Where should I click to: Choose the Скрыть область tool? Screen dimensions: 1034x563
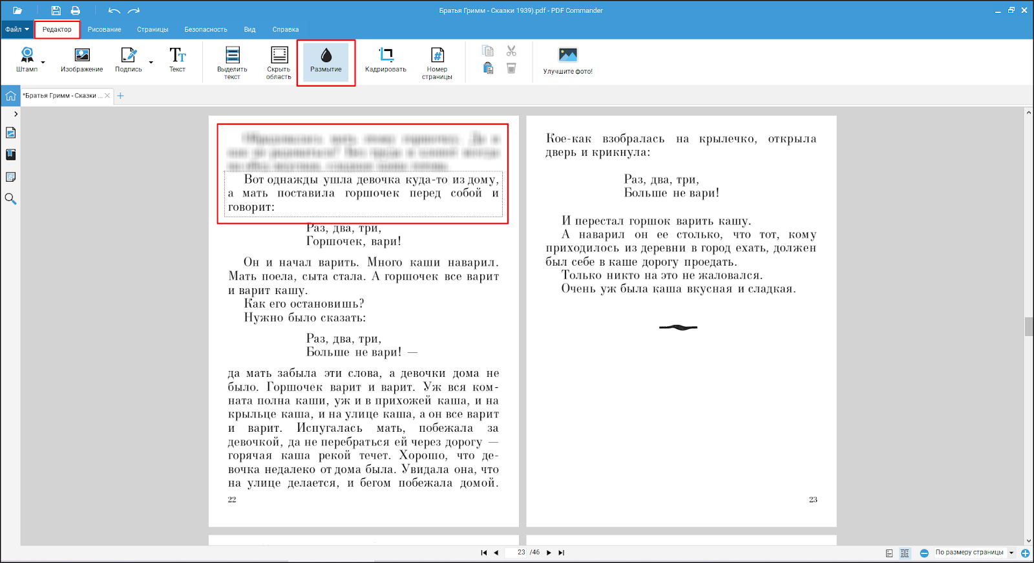[279, 63]
